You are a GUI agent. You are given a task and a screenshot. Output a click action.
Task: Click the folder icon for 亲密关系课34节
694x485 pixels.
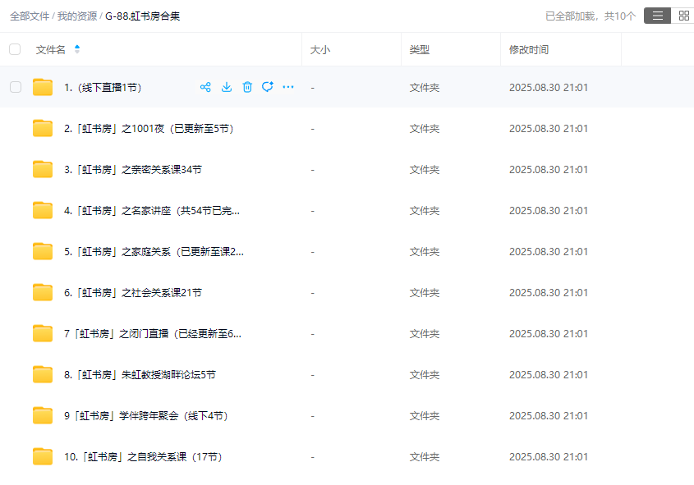43,170
